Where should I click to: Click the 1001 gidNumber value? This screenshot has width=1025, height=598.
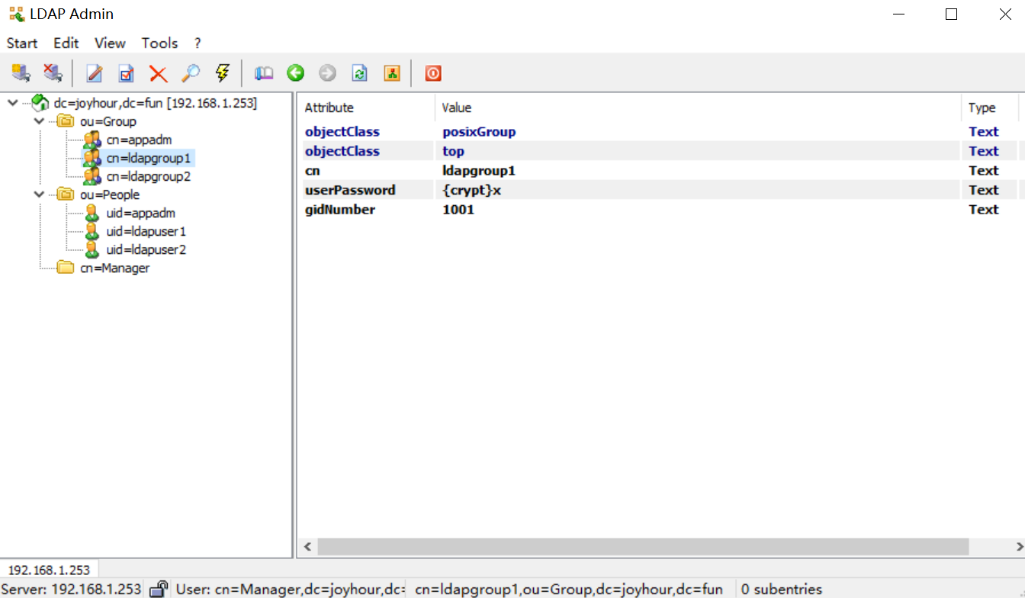[458, 209]
